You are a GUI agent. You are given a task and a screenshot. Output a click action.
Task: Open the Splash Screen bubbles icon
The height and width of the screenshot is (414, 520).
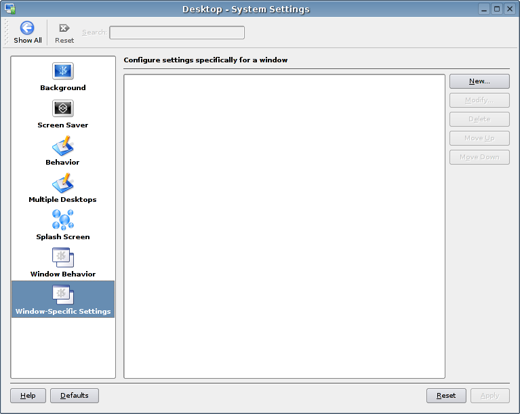[62, 220]
